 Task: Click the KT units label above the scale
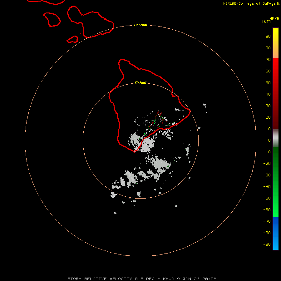coord(267,22)
